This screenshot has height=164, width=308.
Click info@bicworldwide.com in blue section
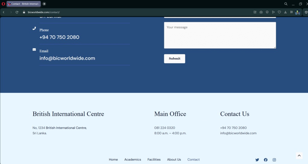tap(67, 58)
